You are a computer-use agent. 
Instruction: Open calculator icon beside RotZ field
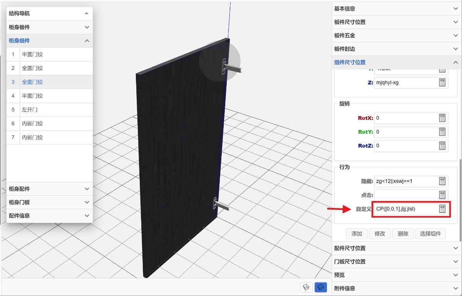click(442, 146)
